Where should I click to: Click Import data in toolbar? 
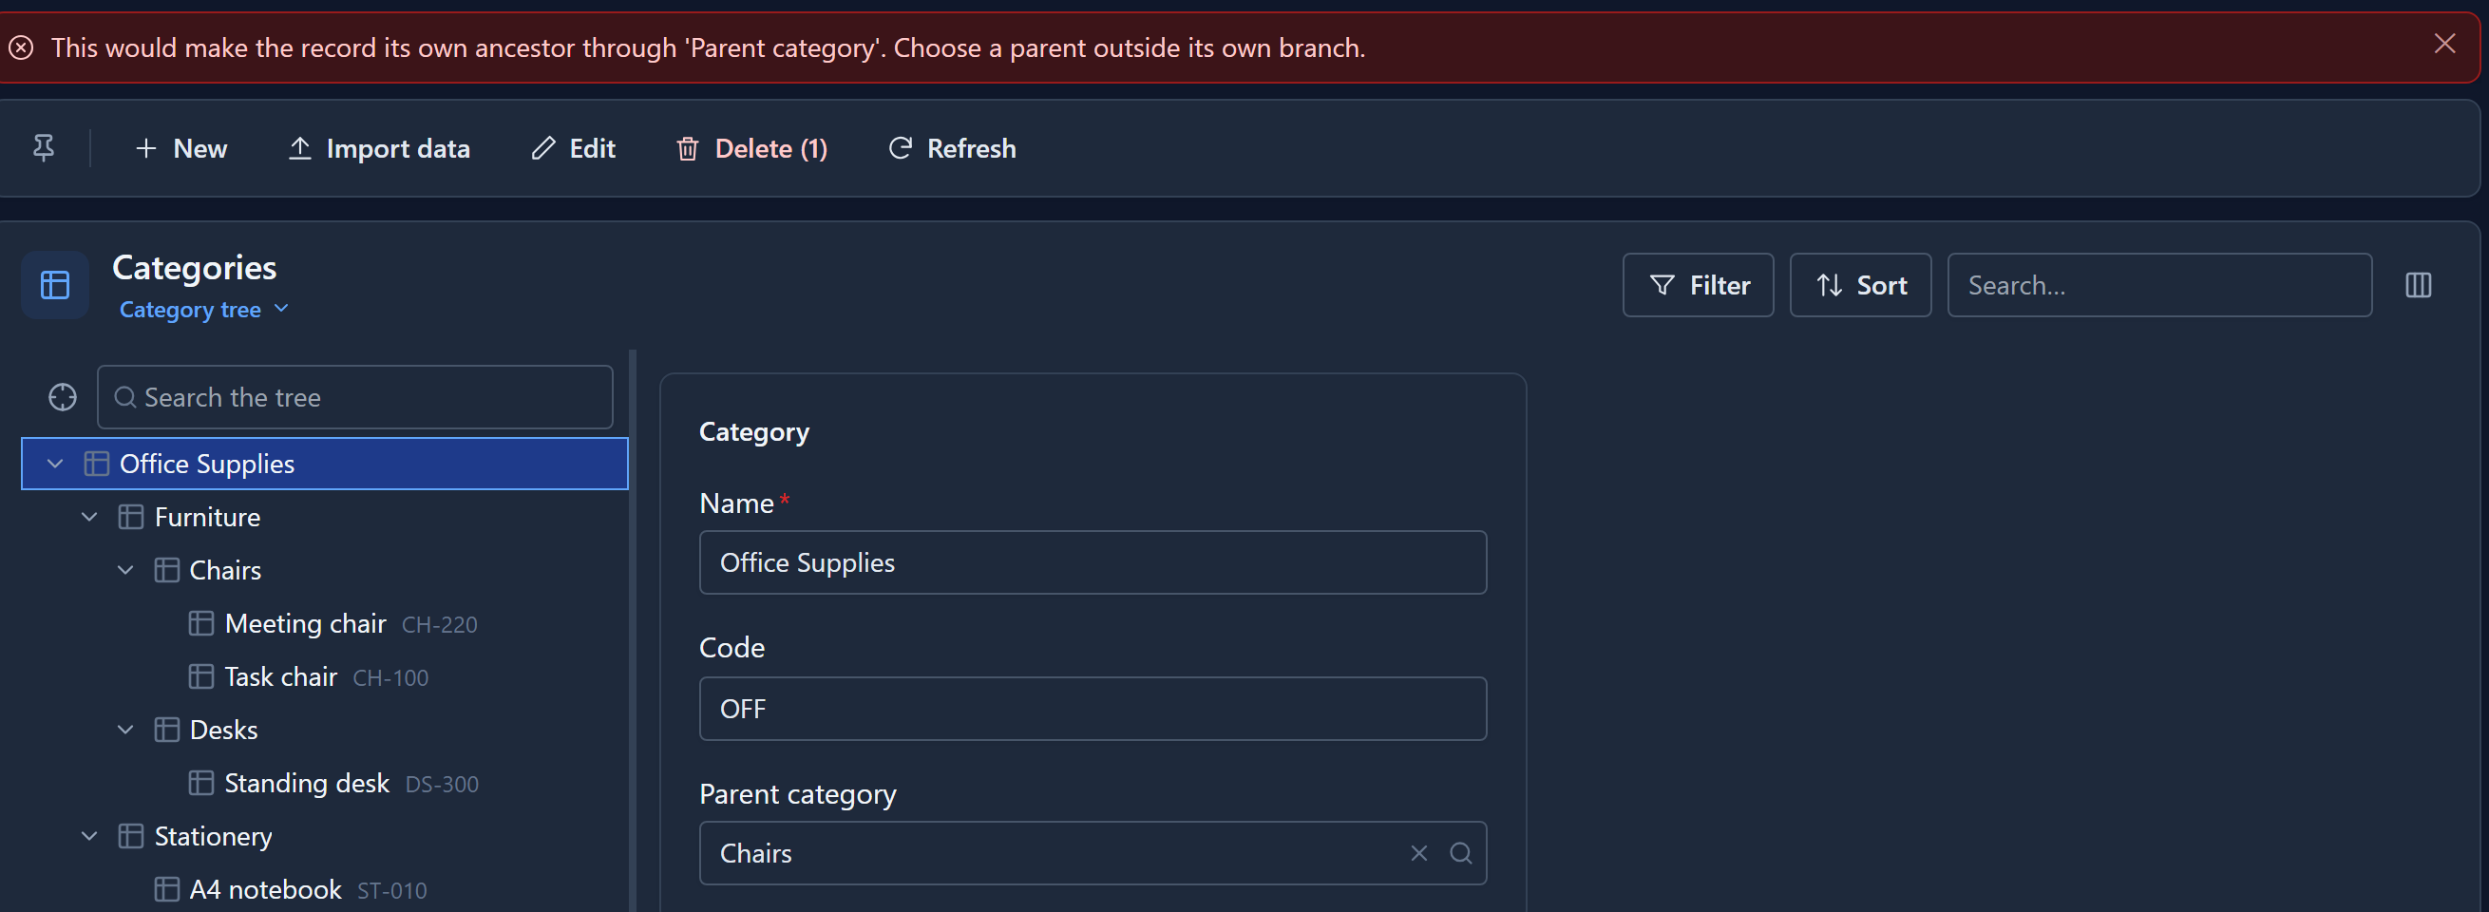pyautogui.click(x=379, y=149)
